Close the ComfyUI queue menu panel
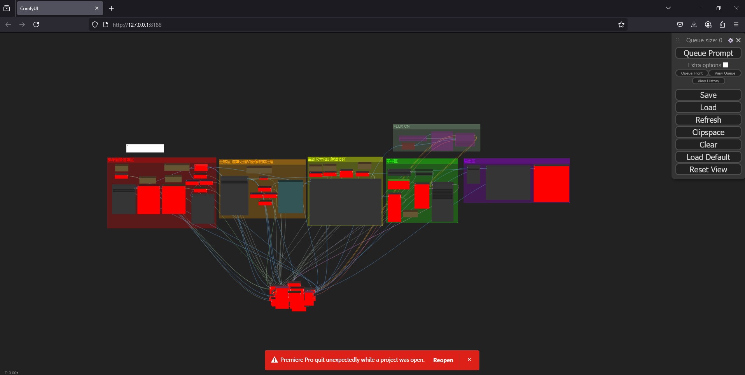 tap(738, 40)
